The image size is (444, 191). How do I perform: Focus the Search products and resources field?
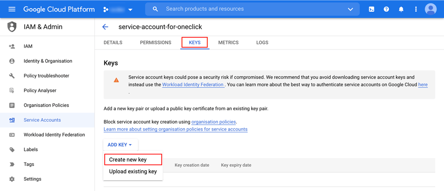253,9
